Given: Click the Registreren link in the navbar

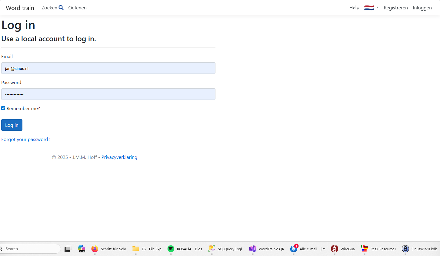Looking at the screenshot, I should (395, 8).
